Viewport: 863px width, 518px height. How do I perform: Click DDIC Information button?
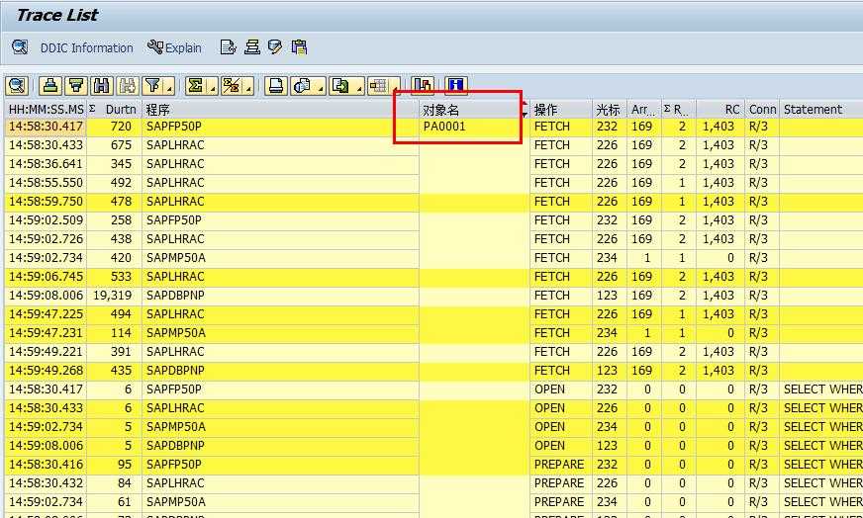pyautogui.click(x=86, y=47)
